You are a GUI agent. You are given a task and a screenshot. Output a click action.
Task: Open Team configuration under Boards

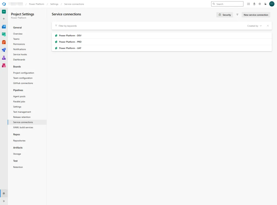click(x=23, y=78)
